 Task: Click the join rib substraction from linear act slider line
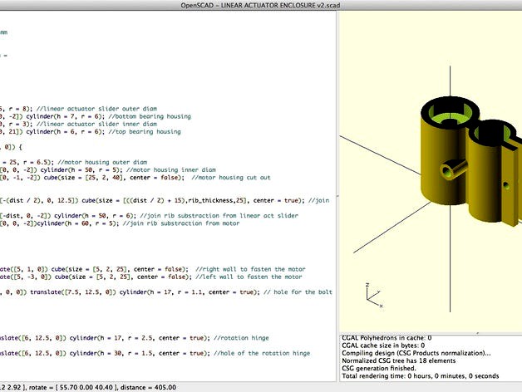coord(149,216)
